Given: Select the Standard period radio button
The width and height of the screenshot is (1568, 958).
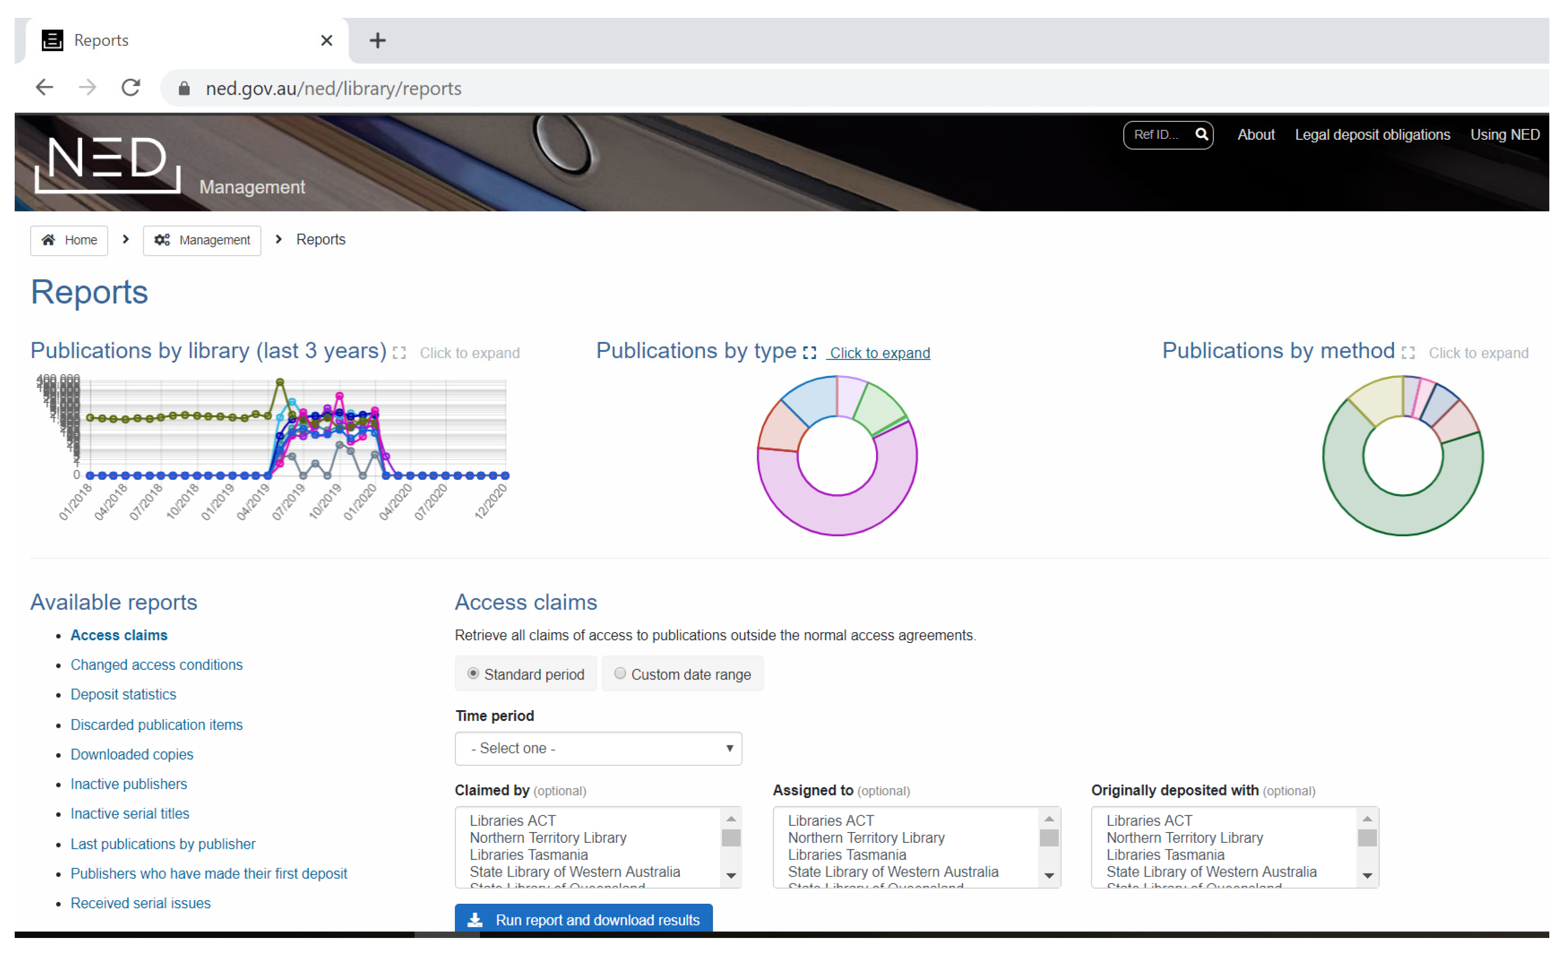Looking at the screenshot, I should (473, 673).
